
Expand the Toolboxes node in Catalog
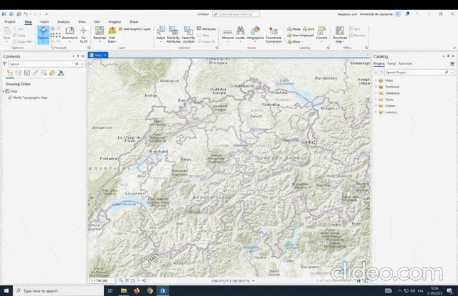pyautogui.click(x=376, y=87)
